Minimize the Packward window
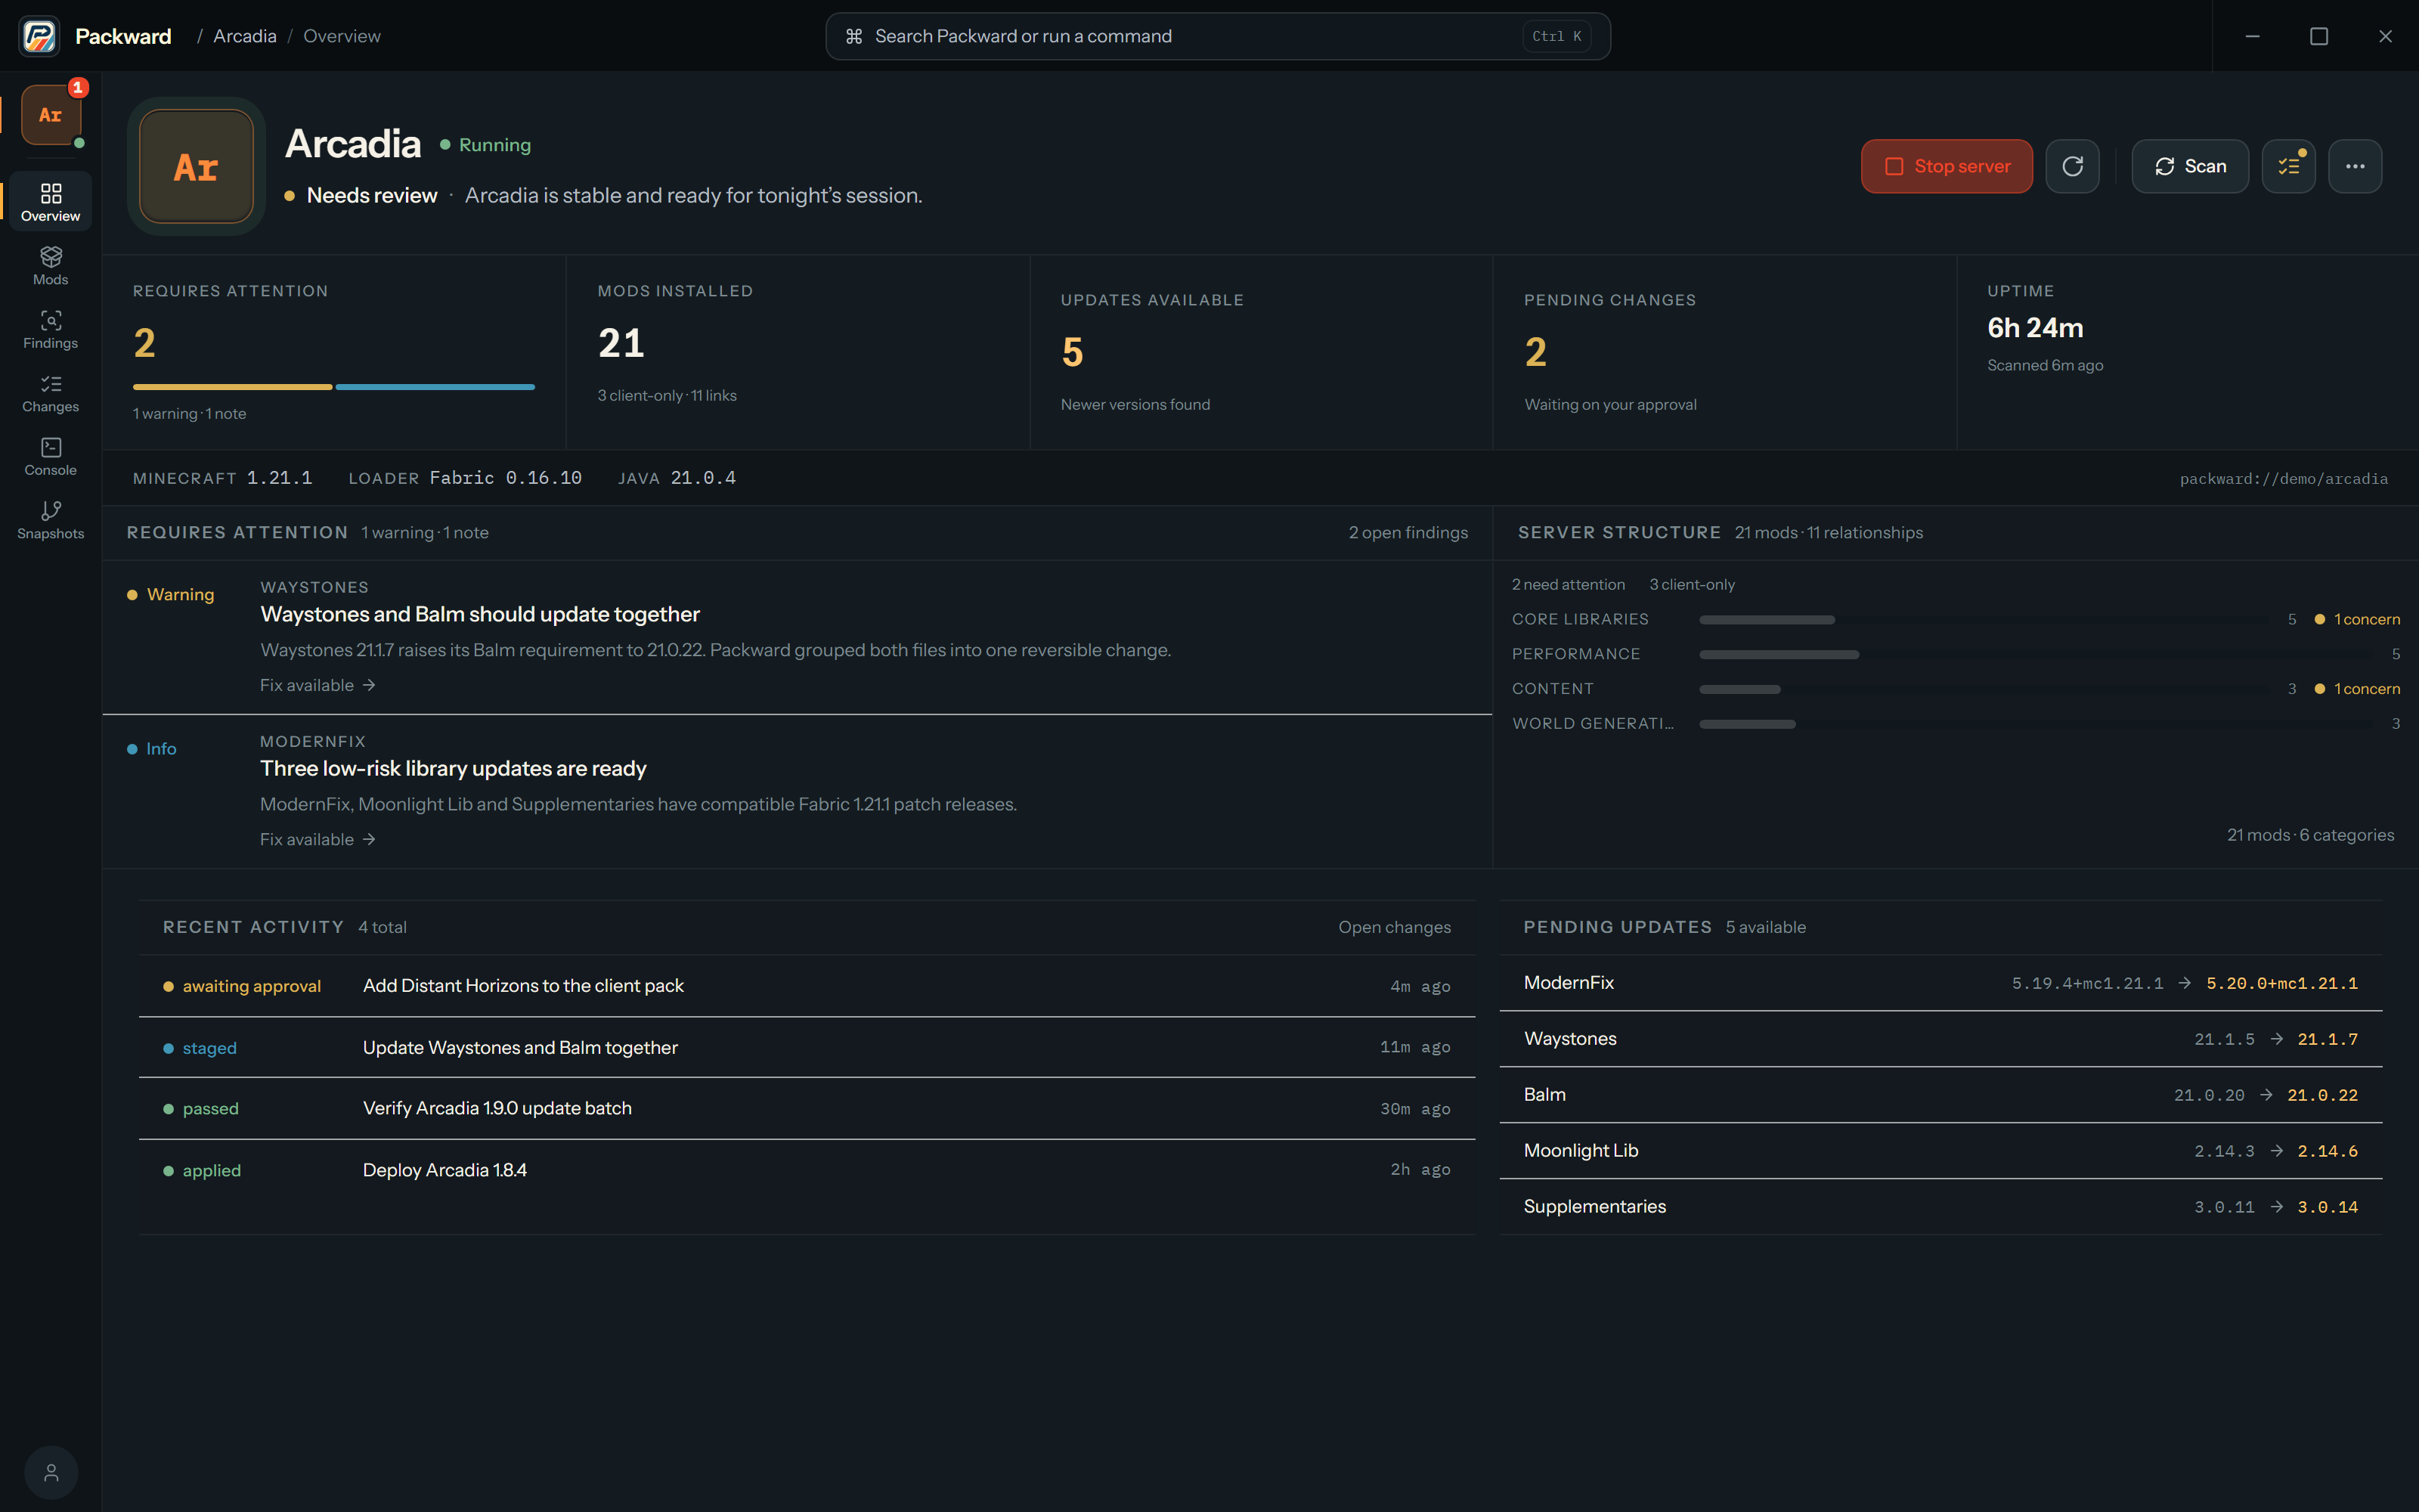The image size is (2419, 1512). [x=2252, y=36]
